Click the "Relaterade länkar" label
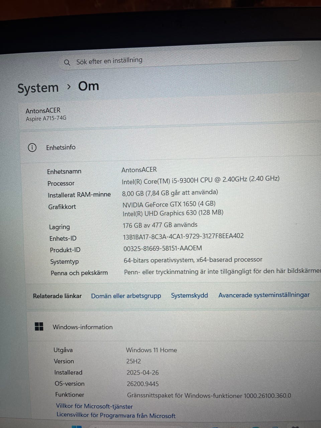321x428 pixels. (57, 296)
